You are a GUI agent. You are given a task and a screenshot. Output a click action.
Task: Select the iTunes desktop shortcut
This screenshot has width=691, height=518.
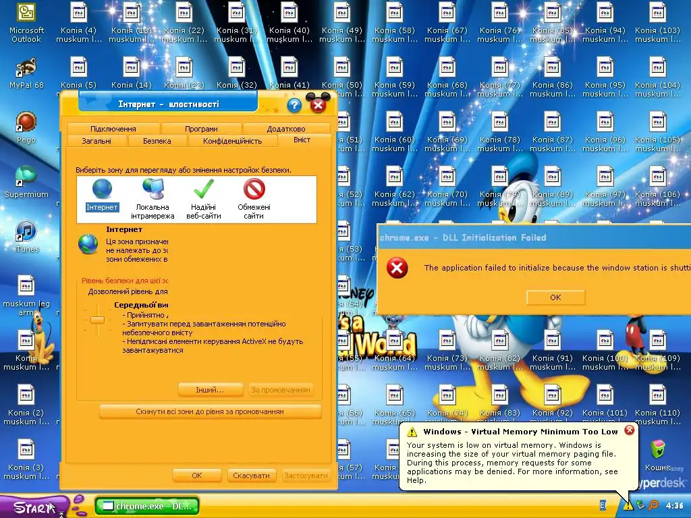[x=26, y=231]
